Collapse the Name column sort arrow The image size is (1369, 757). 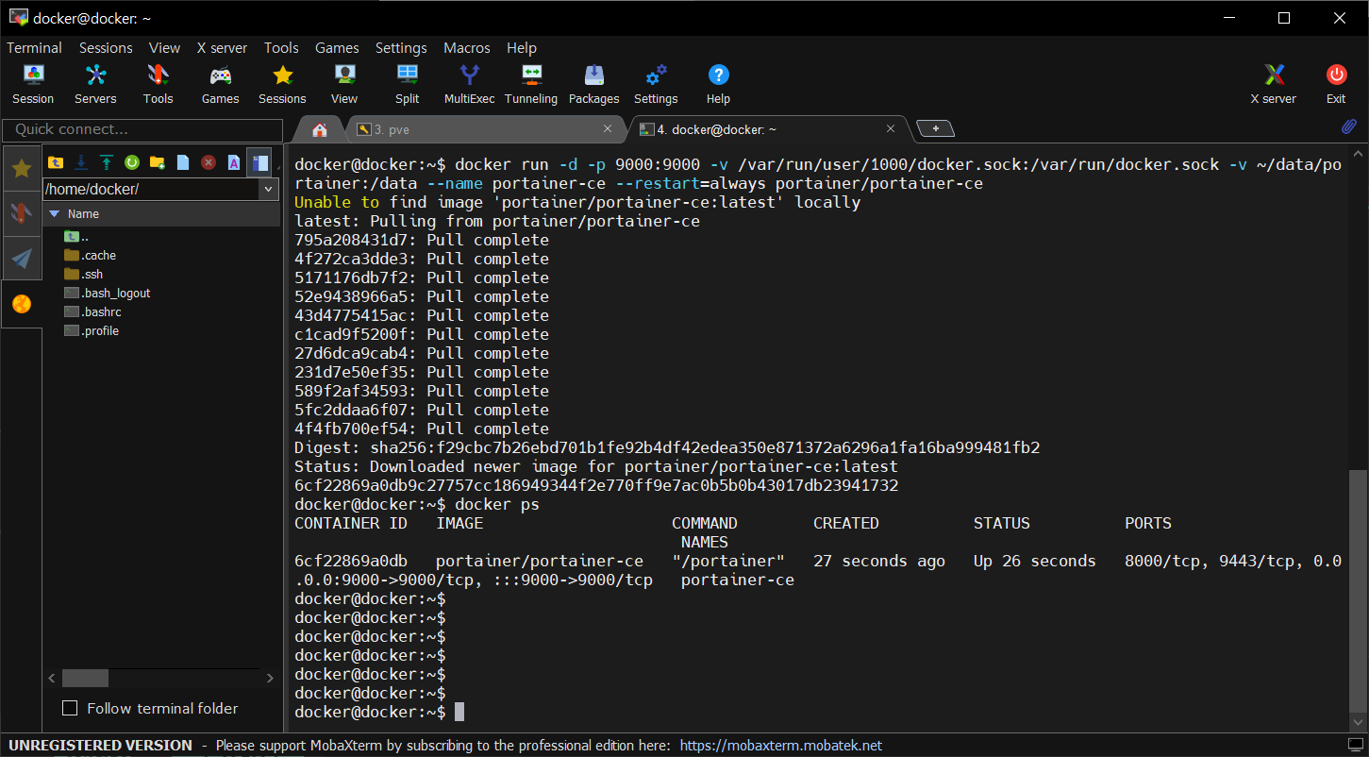(x=54, y=214)
